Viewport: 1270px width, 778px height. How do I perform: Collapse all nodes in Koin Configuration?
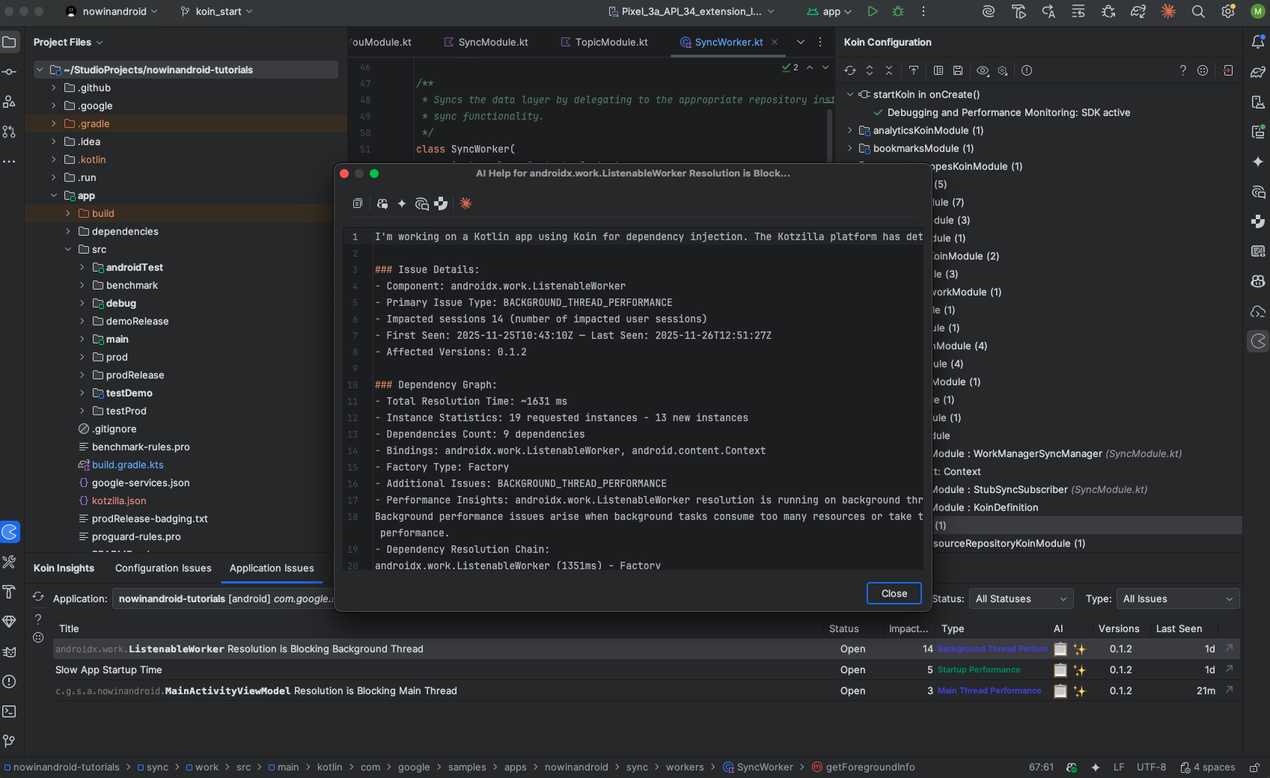point(889,70)
